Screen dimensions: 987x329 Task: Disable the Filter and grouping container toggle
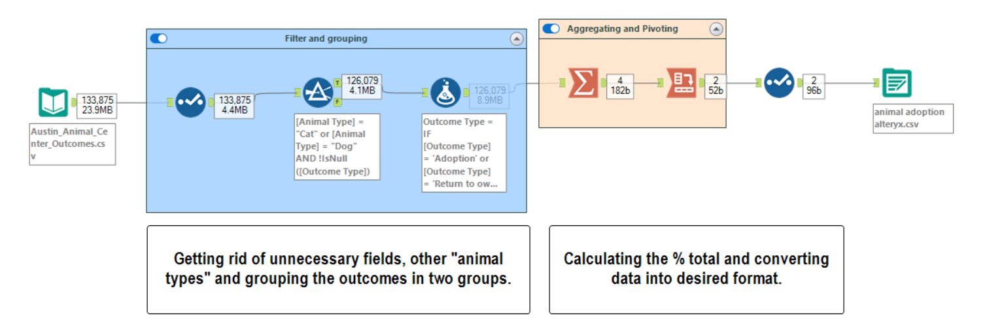point(159,39)
